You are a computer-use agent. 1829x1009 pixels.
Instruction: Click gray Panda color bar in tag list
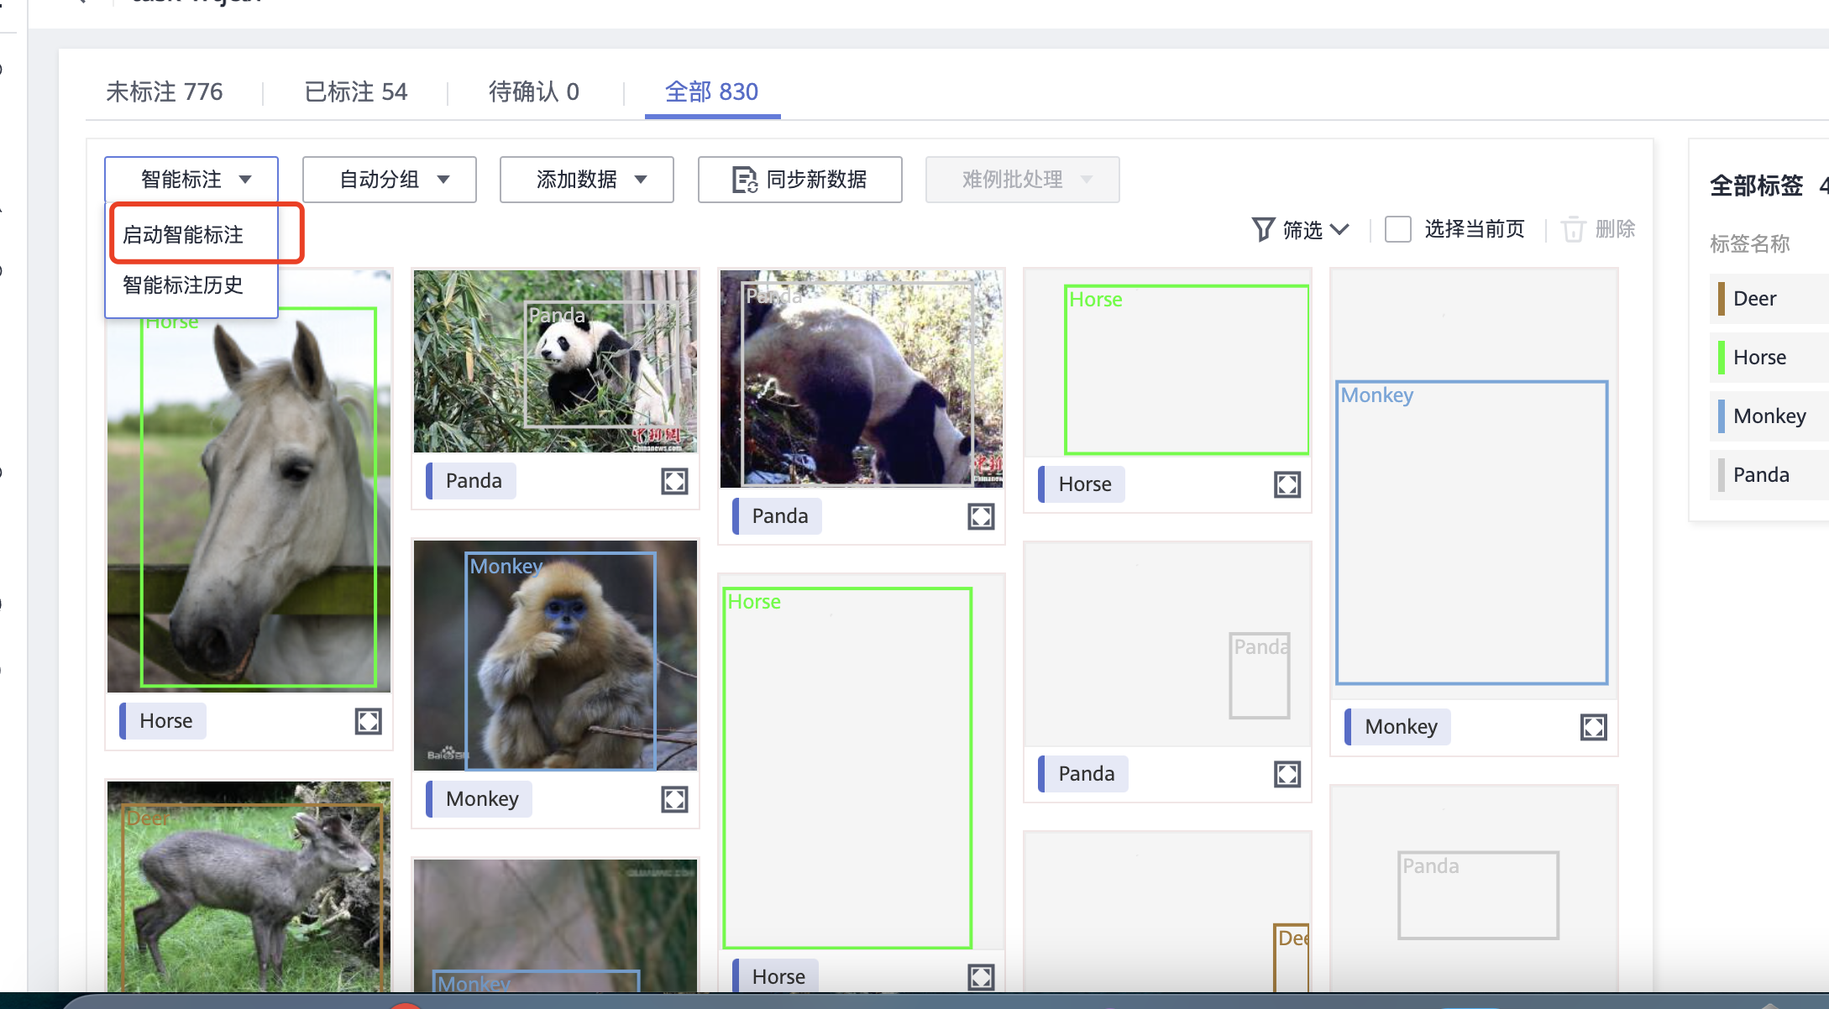pos(1721,475)
